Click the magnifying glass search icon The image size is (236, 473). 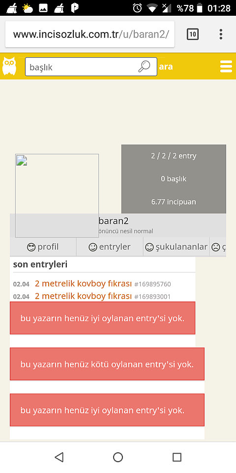click(x=144, y=67)
